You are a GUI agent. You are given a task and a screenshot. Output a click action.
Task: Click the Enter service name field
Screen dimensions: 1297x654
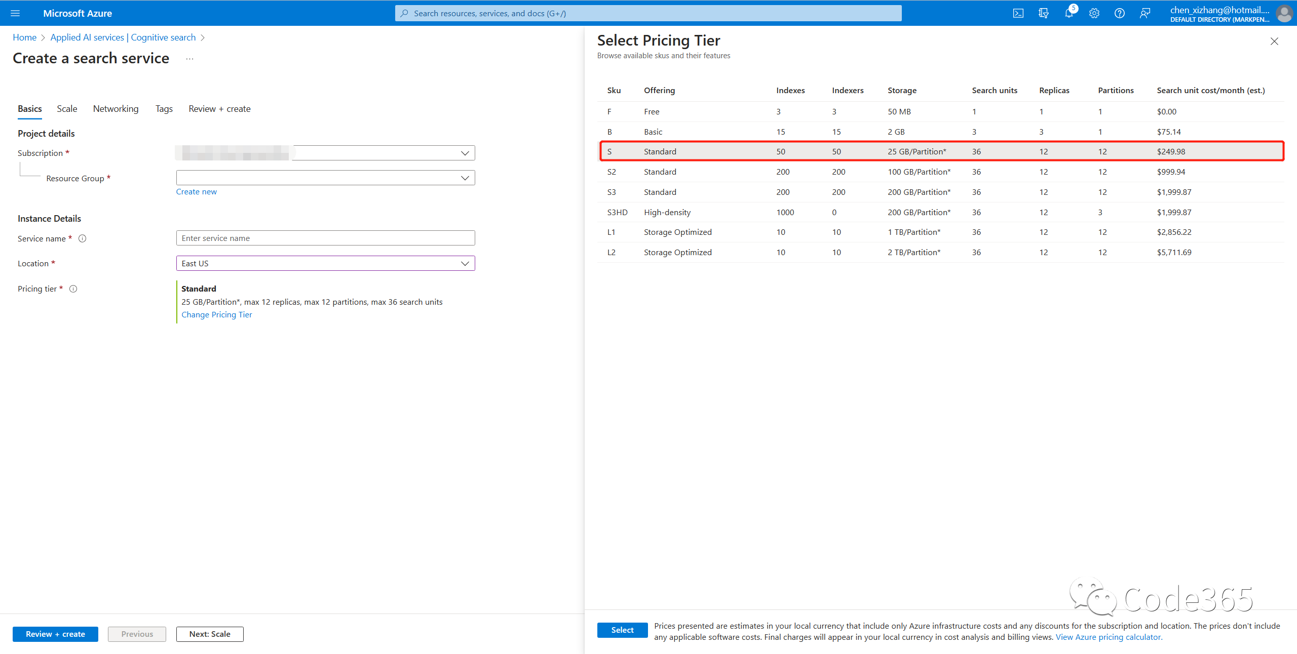coord(325,238)
